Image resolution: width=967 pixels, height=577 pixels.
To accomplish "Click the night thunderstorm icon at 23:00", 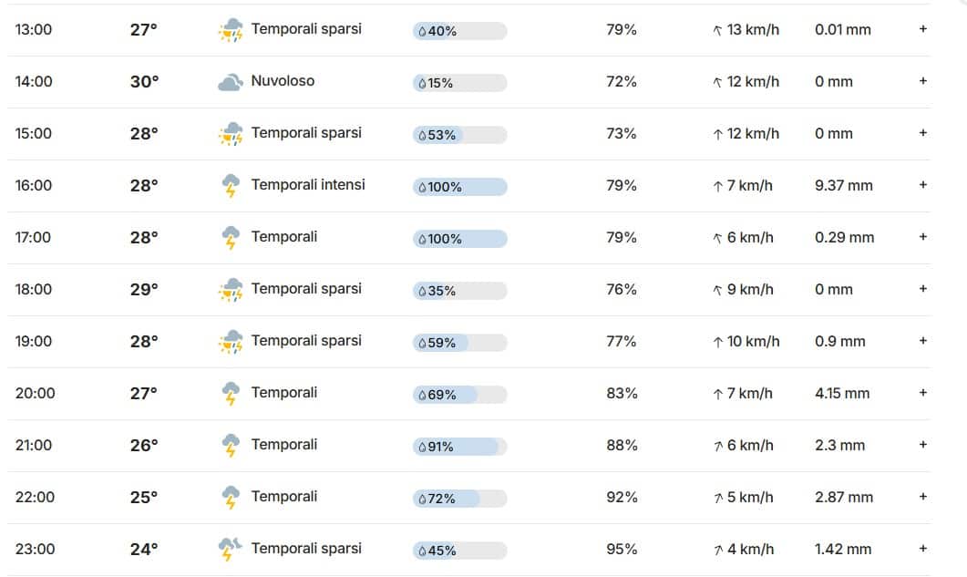I will 230,550.
